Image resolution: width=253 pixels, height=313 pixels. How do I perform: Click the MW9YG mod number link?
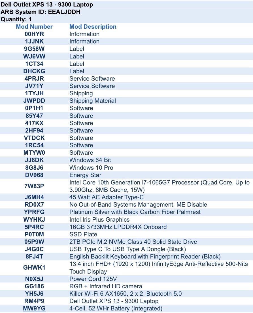[x=34, y=308]
